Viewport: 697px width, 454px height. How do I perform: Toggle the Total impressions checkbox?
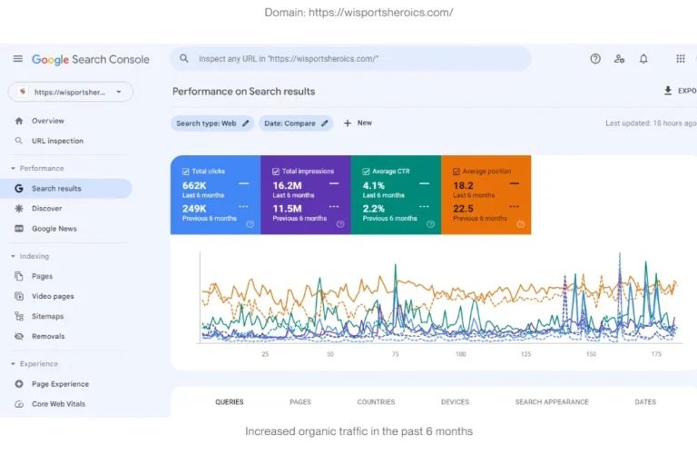click(x=276, y=172)
